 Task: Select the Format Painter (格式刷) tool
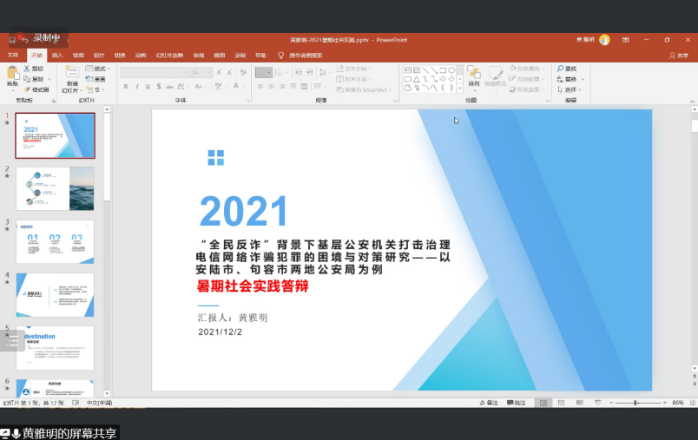point(36,89)
